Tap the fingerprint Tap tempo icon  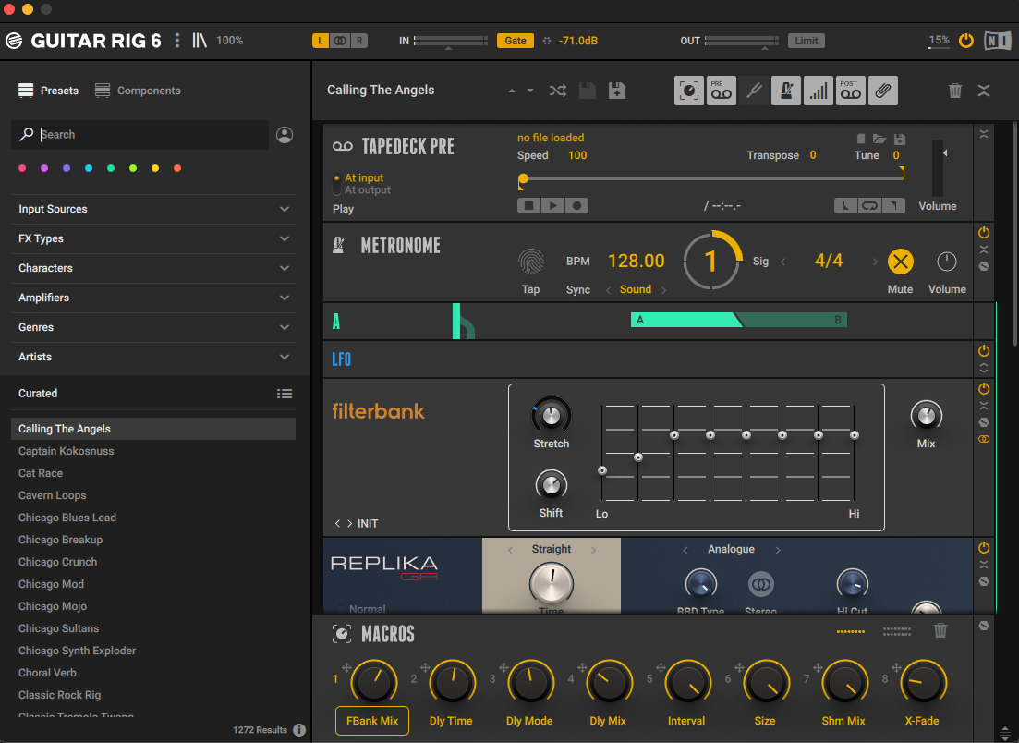point(530,261)
